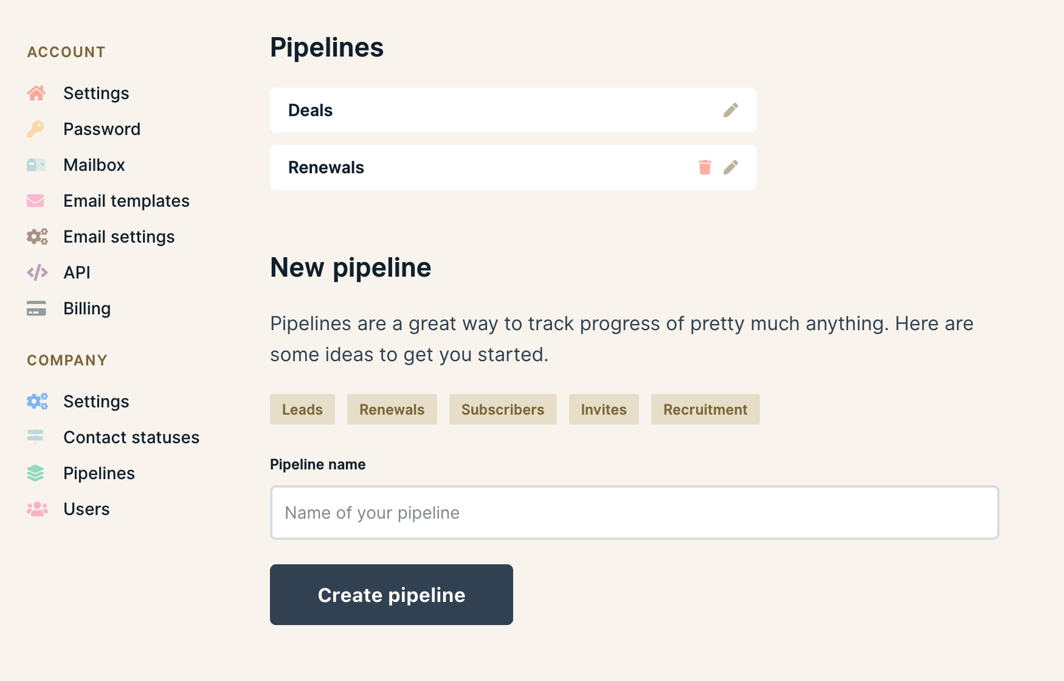Navigate to Billing in the Account menu
This screenshot has height=681, width=1064.
[x=87, y=308]
